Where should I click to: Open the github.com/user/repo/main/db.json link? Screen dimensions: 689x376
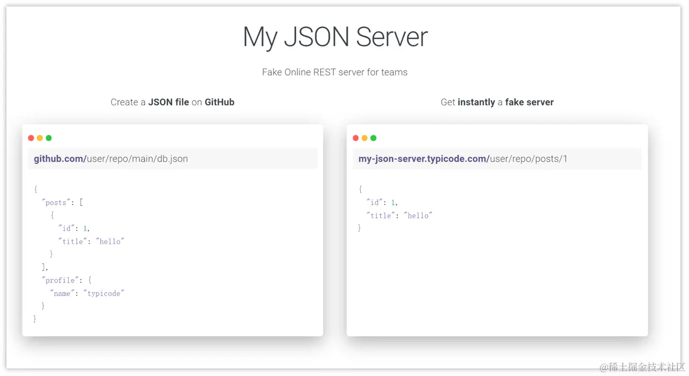110,159
